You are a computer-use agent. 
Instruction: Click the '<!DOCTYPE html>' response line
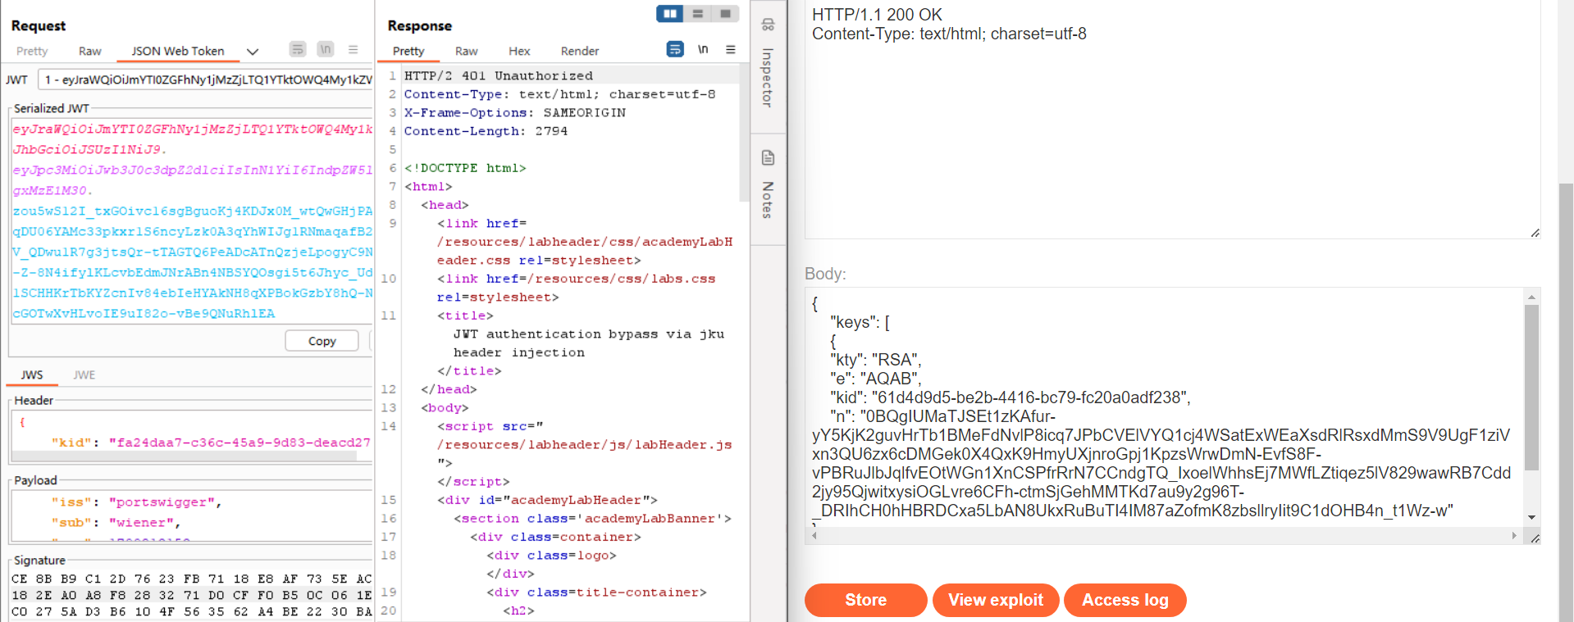coord(465,168)
